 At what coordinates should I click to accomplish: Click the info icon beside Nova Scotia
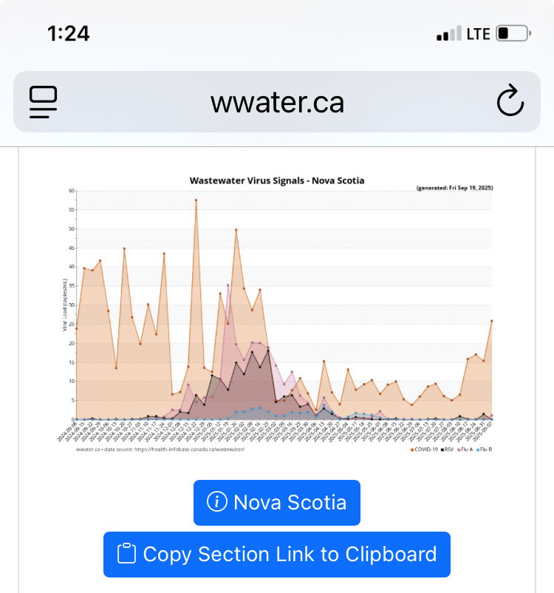pos(216,503)
